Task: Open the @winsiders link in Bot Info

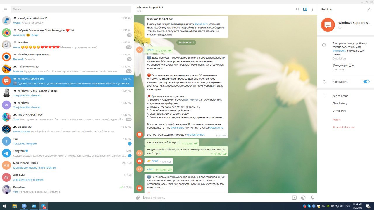Action: coord(339,50)
